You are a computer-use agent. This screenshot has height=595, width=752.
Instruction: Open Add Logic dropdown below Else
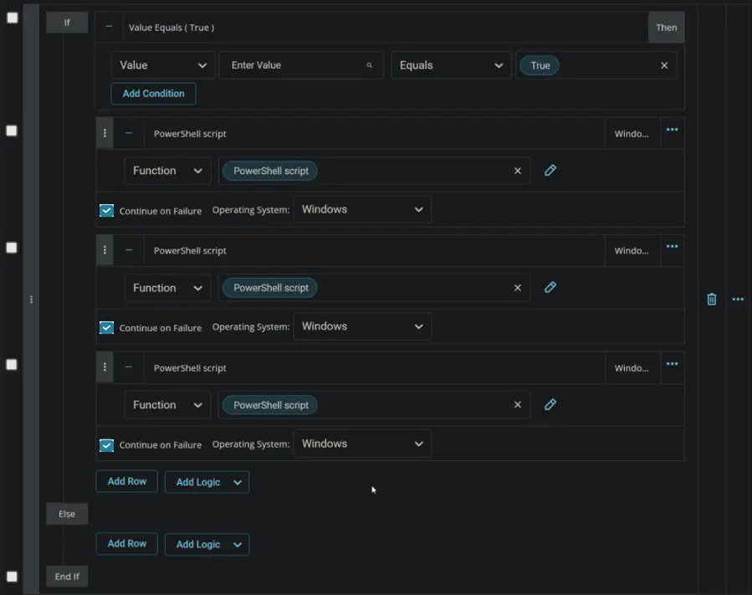pos(207,544)
